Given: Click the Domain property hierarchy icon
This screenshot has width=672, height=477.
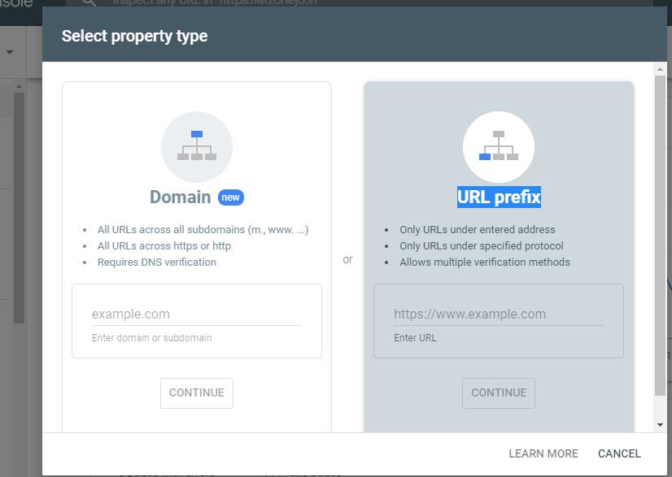Looking at the screenshot, I should [197, 146].
